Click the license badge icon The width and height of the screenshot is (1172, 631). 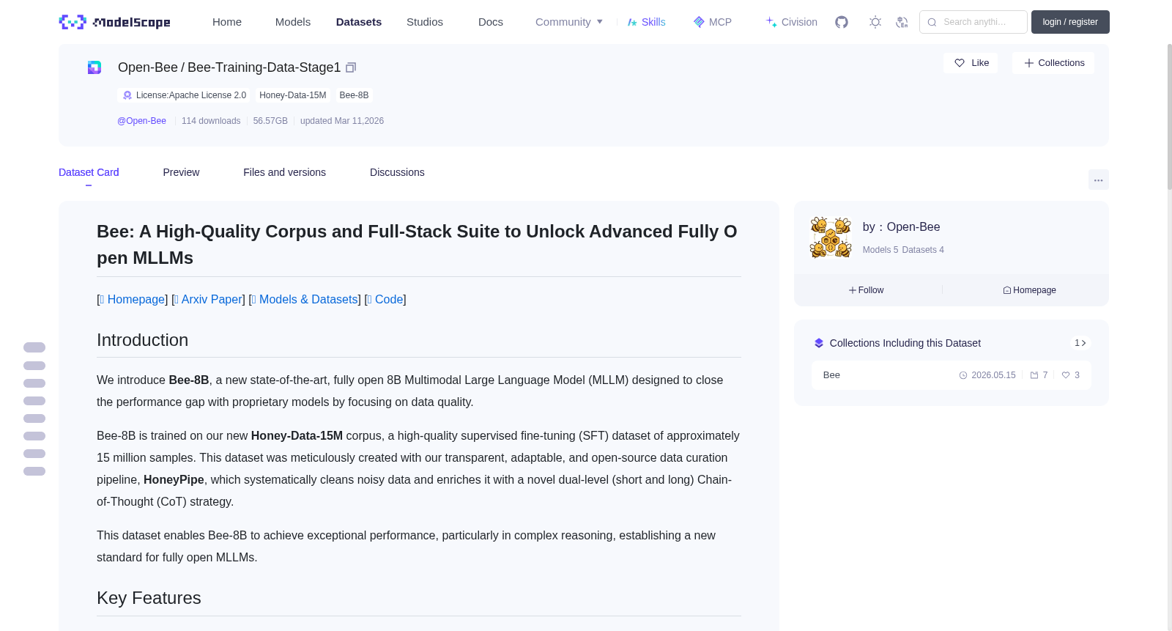pyautogui.click(x=127, y=95)
